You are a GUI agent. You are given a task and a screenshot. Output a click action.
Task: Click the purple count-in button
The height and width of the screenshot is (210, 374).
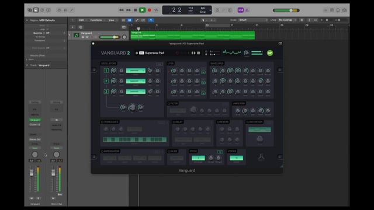(x=240, y=10)
